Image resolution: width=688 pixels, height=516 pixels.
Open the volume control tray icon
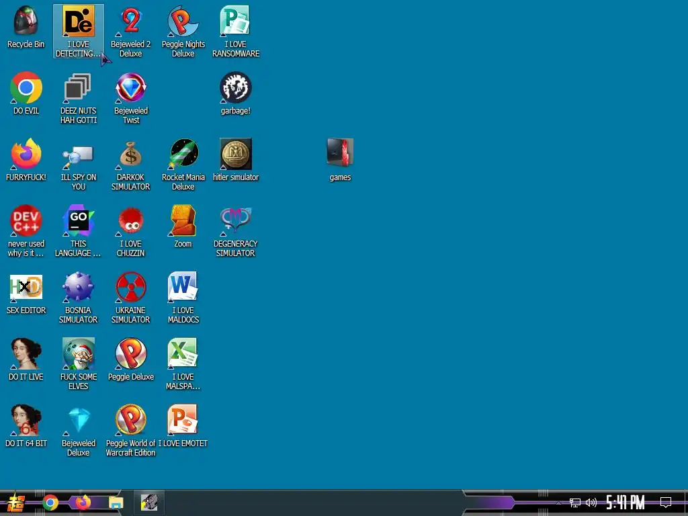point(591,503)
